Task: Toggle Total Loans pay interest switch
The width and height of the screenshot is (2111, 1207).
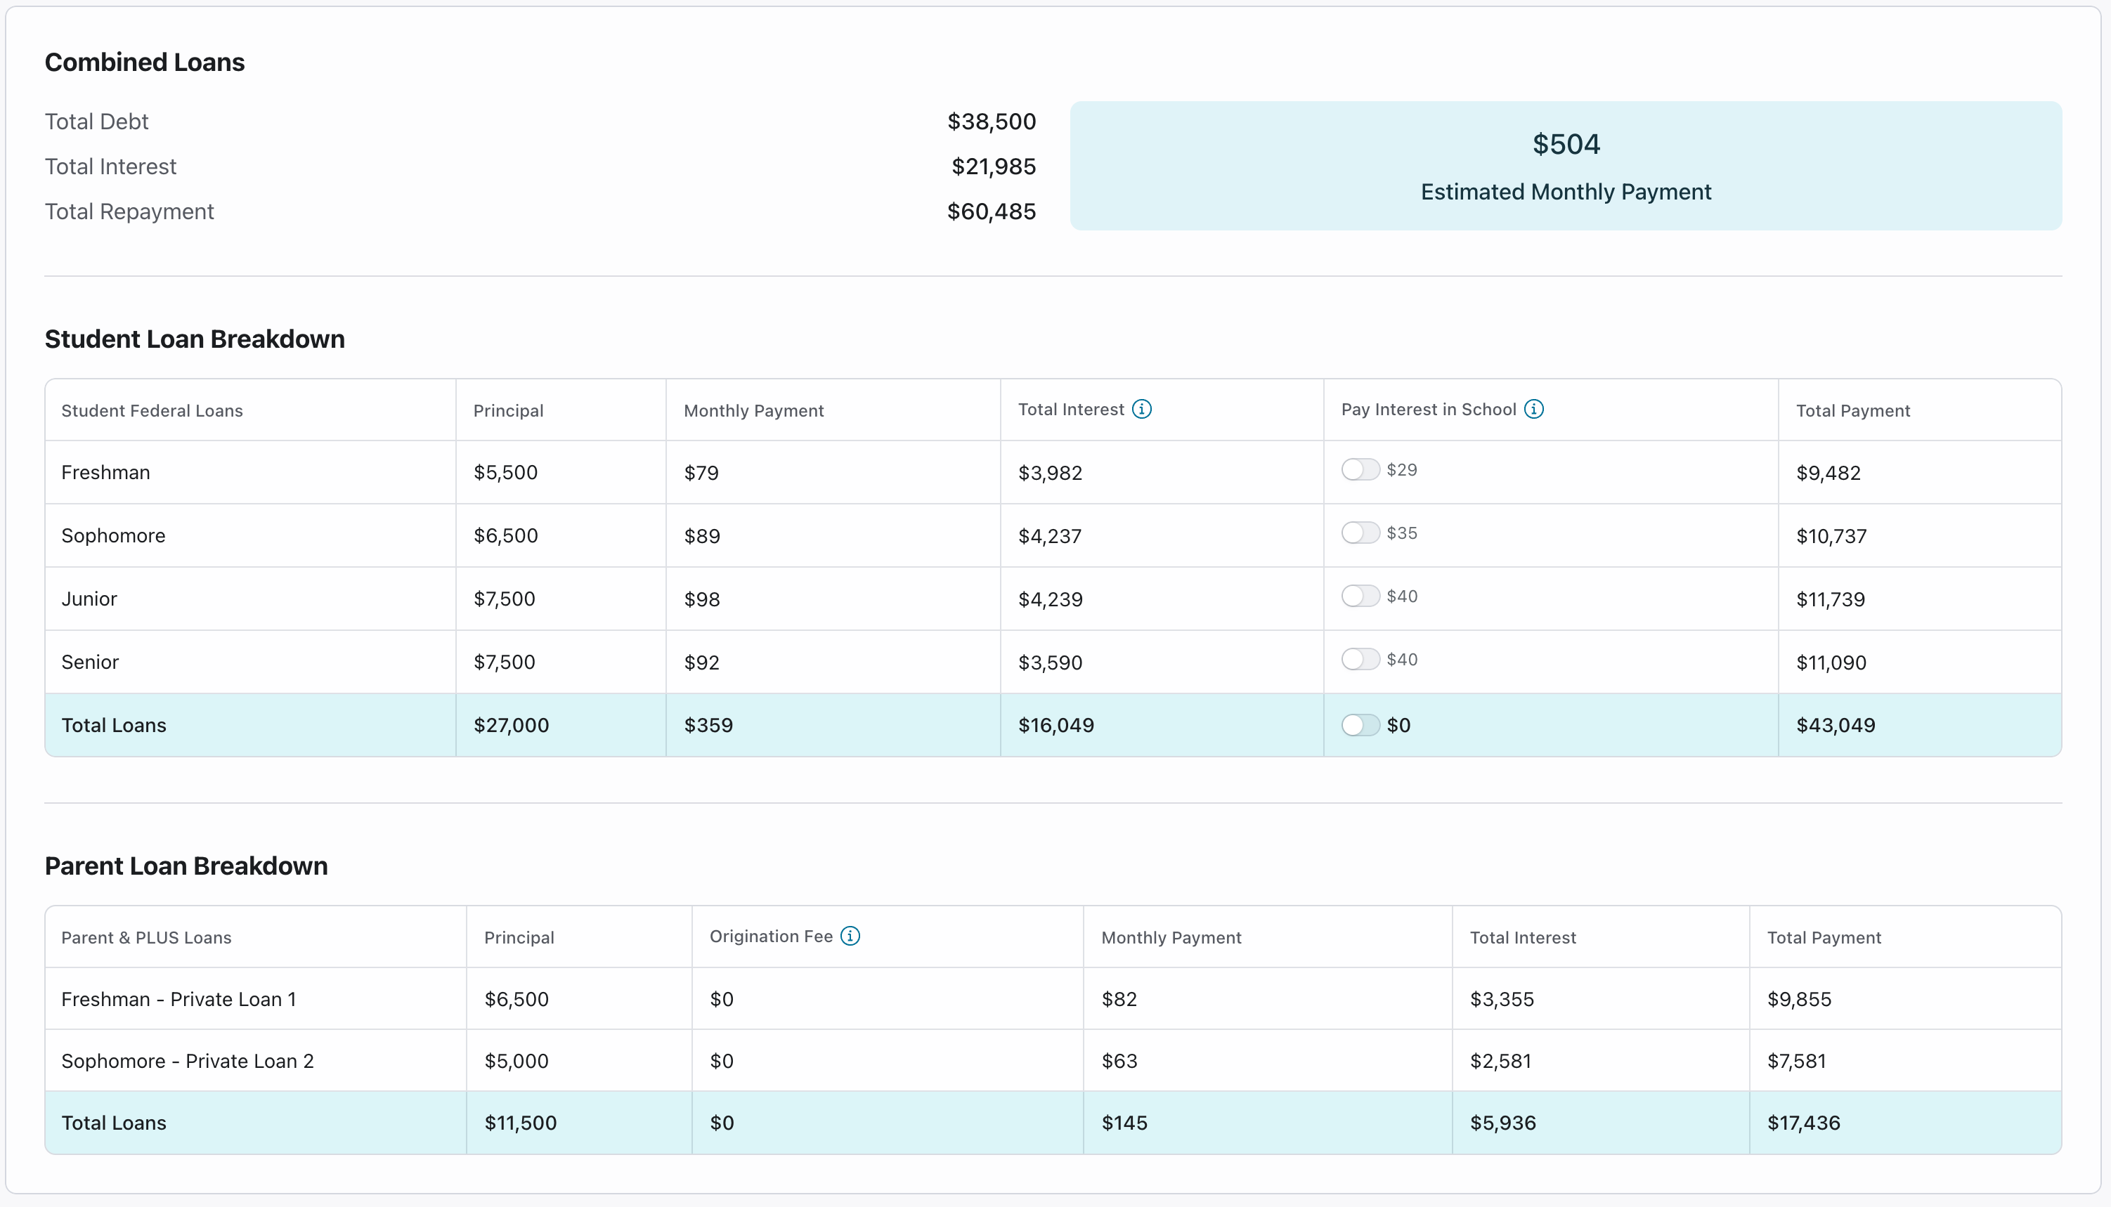Action: pos(1360,725)
